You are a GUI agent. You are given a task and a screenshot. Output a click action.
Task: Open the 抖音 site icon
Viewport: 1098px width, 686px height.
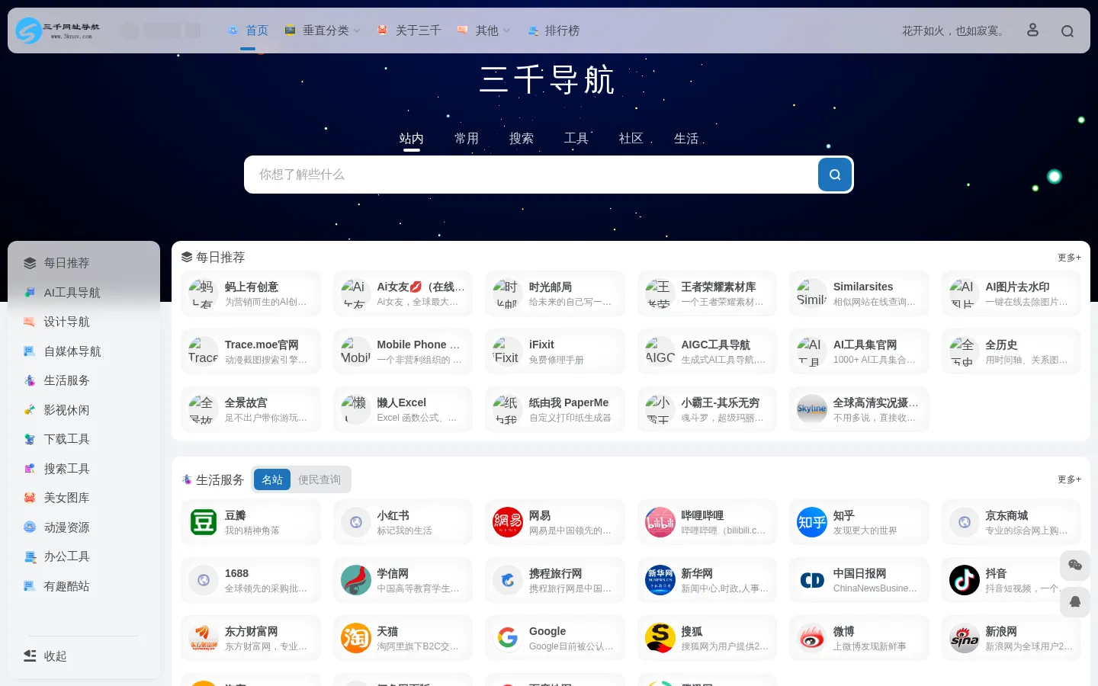pyautogui.click(x=965, y=580)
